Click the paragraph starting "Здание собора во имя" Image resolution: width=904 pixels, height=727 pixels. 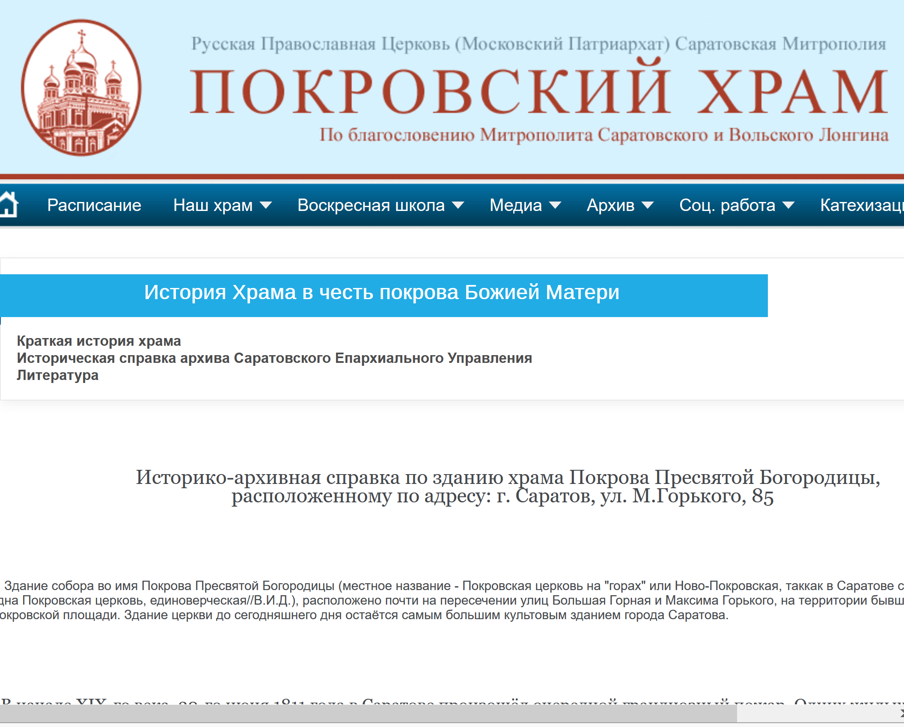pyautogui.click(x=452, y=600)
